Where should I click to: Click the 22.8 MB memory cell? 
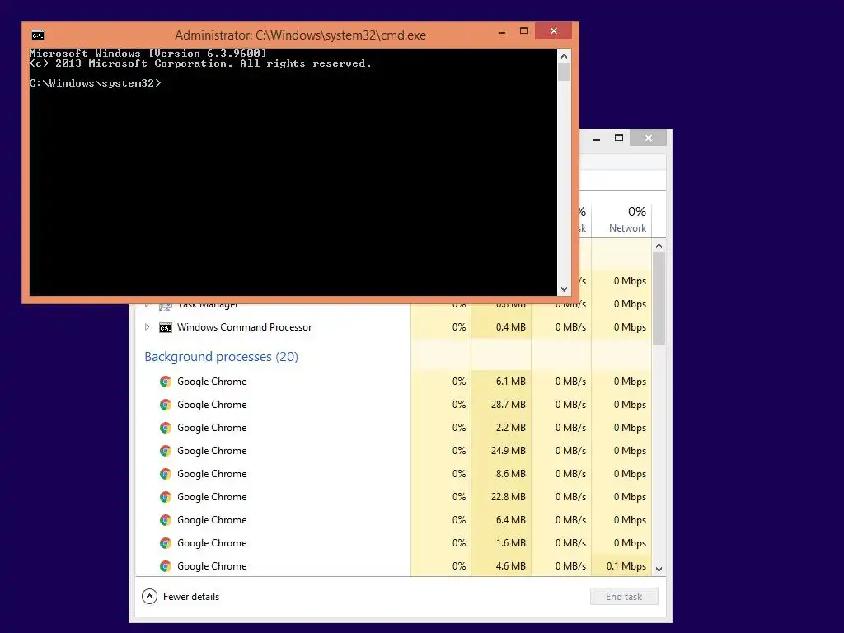pos(501,497)
